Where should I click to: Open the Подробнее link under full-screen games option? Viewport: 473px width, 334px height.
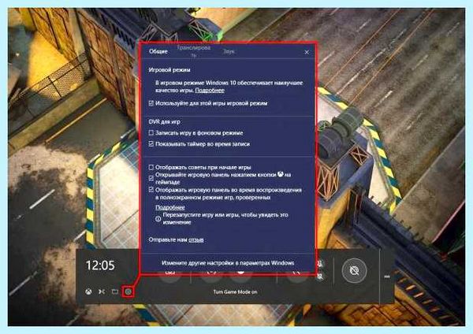click(169, 207)
